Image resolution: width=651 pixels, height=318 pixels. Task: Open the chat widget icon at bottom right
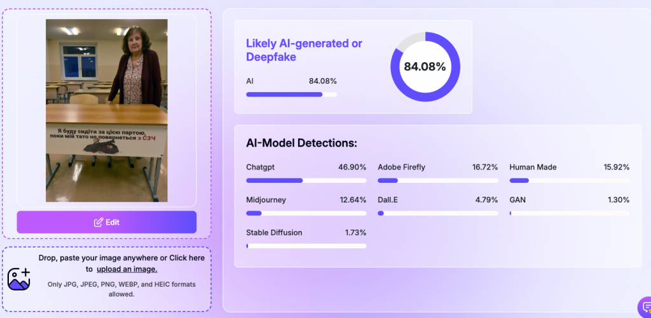point(643,307)
